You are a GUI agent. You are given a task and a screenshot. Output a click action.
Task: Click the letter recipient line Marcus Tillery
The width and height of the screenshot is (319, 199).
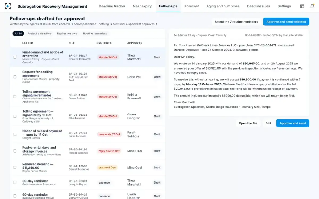click(200, 35)
